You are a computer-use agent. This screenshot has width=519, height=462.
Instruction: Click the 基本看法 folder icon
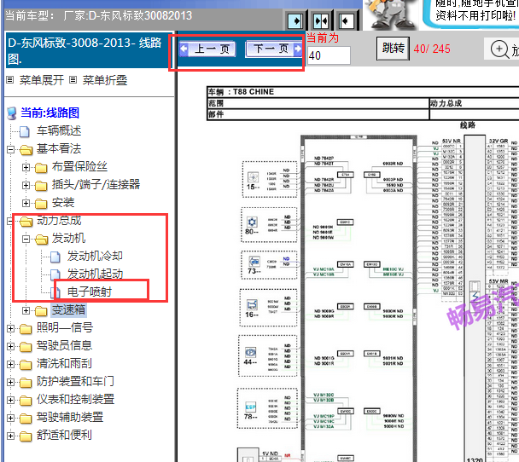click(26, 150)
